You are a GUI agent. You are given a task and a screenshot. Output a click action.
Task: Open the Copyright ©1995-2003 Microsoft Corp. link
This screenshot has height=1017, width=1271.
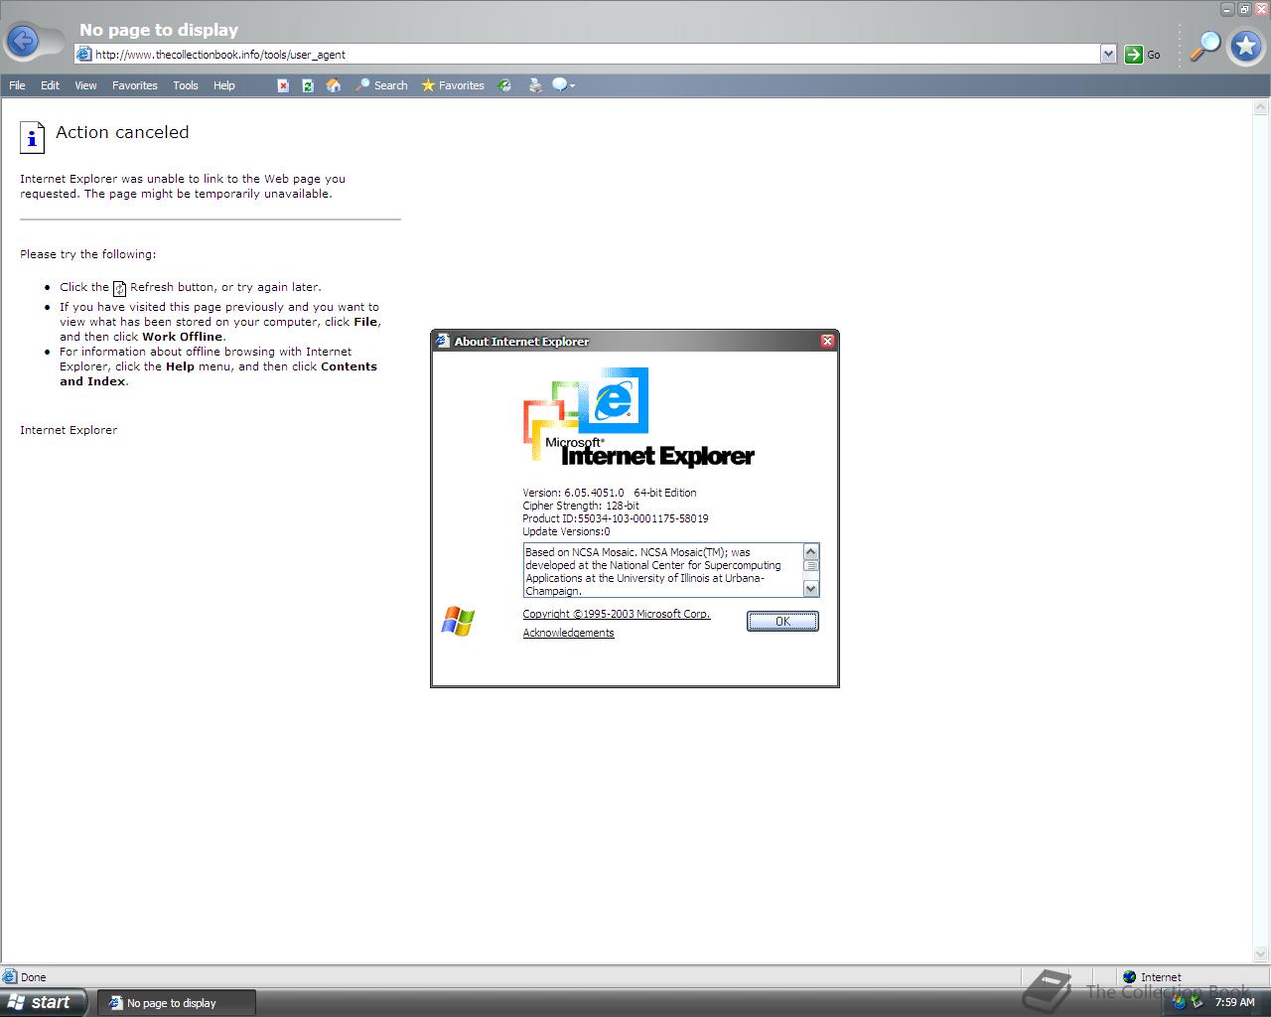coord(617,614)
